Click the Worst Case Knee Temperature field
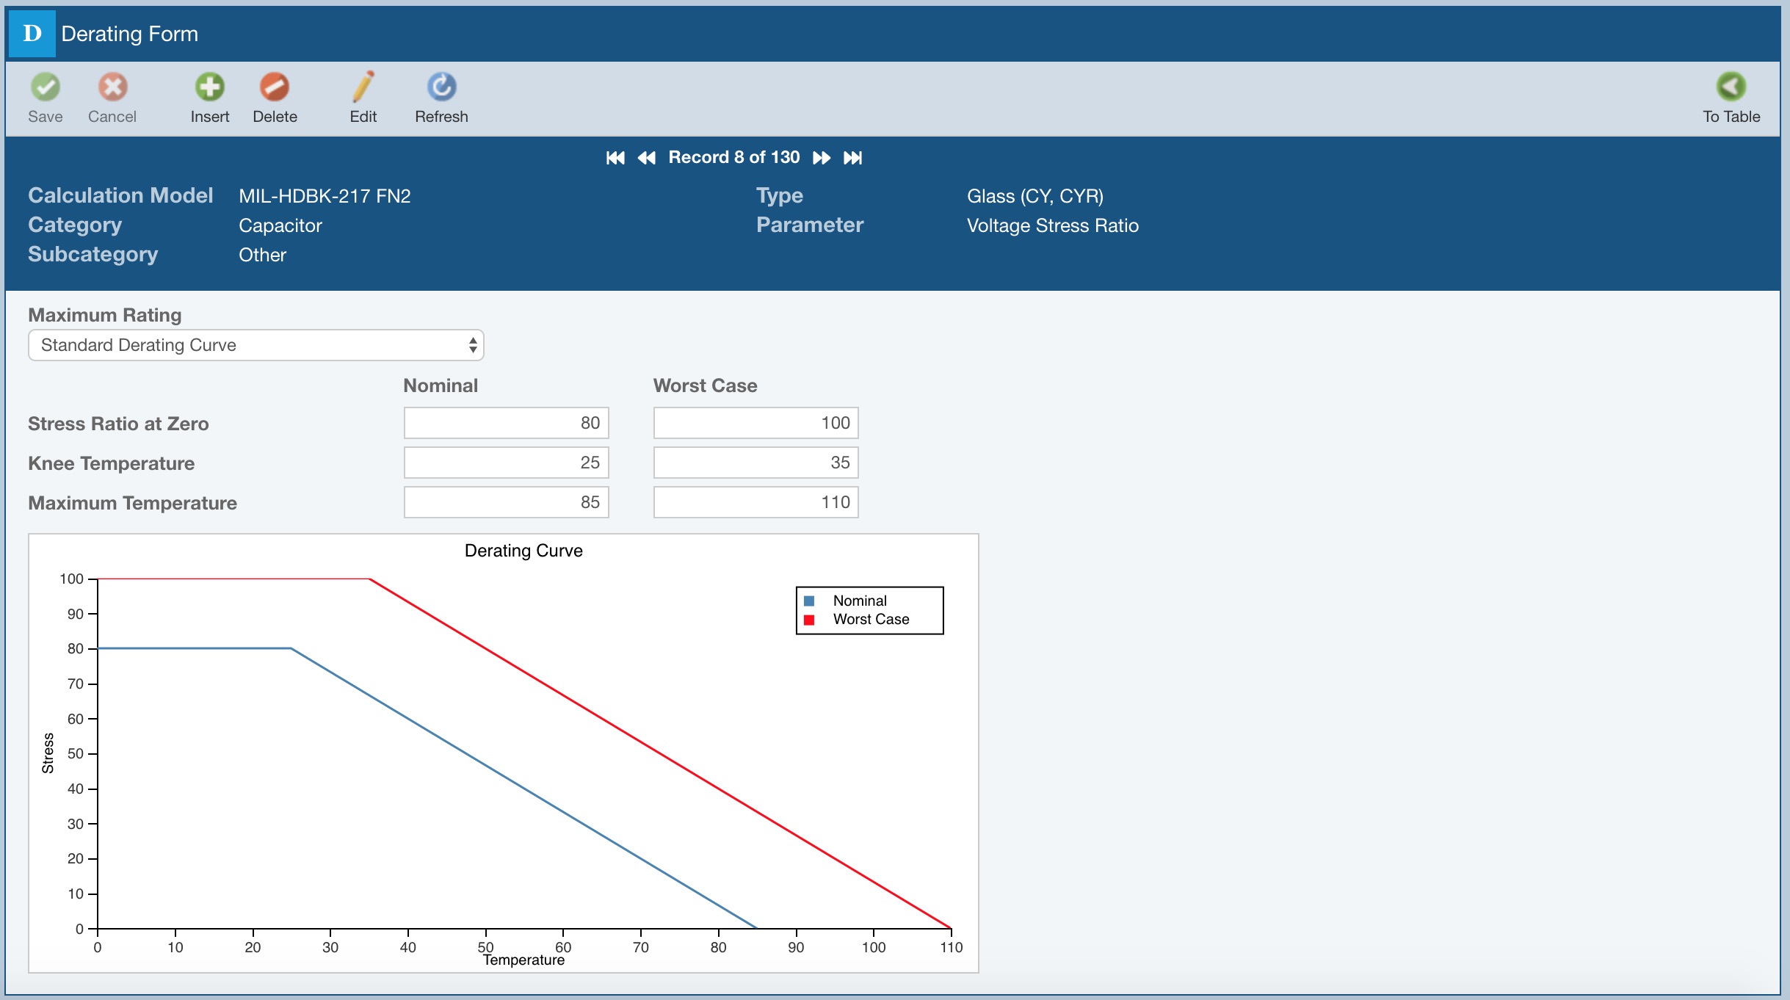Viewport: 1790px width, 1000px height. coord(756,463)
